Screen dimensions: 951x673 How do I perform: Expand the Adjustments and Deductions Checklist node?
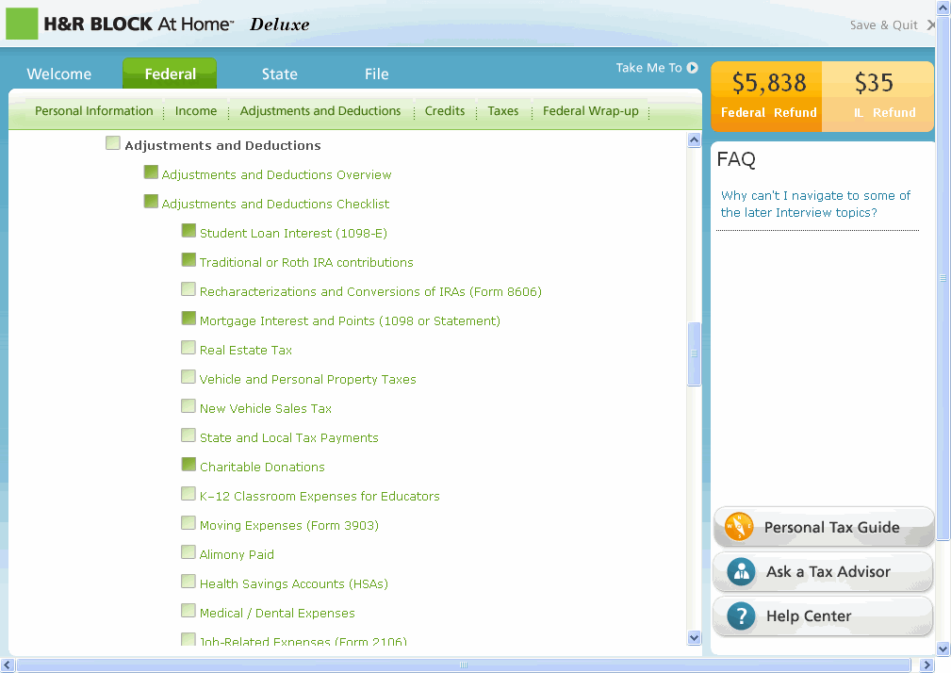pos(151,202)
